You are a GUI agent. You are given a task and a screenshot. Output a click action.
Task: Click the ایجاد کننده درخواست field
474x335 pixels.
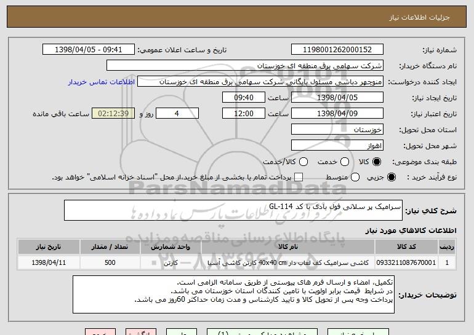click(260, 82)
